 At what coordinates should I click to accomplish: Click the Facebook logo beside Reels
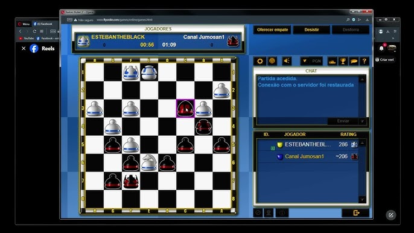tap(34, 48)
